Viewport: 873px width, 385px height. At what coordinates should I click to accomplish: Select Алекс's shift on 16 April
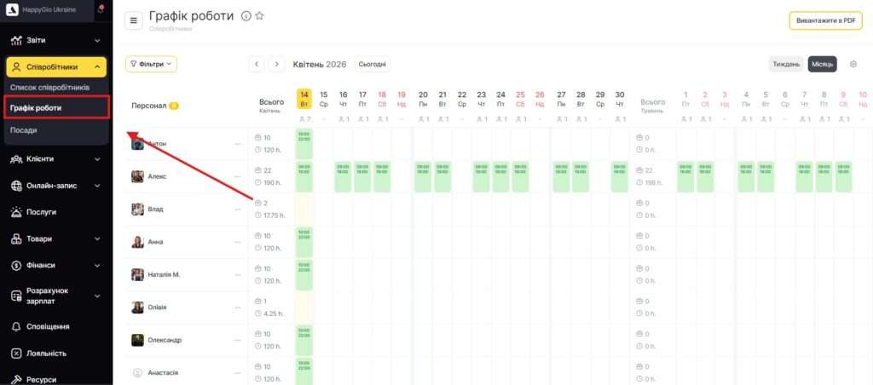(343, 176)
